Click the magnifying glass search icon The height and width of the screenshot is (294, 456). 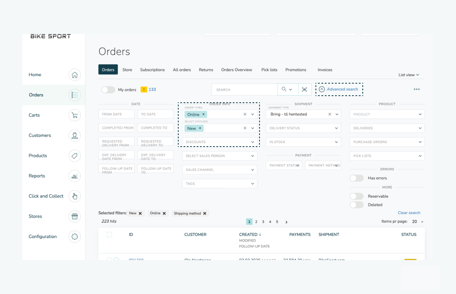pyautogui.click(x=284, y=89)
